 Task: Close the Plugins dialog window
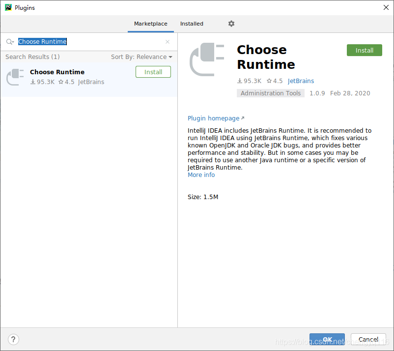click(x=386, y=7)
